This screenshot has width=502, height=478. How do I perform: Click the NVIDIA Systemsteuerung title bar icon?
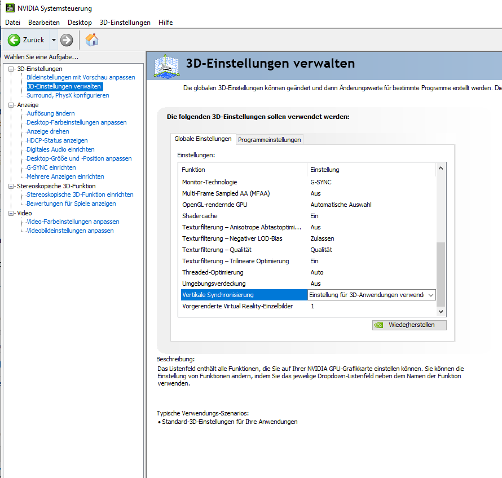pos(10,8)
